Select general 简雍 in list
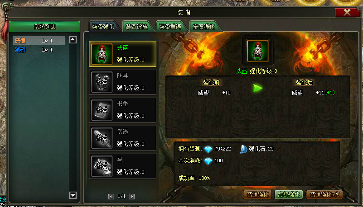The width and height of the screenshot is (363, 207). point(39,50)
